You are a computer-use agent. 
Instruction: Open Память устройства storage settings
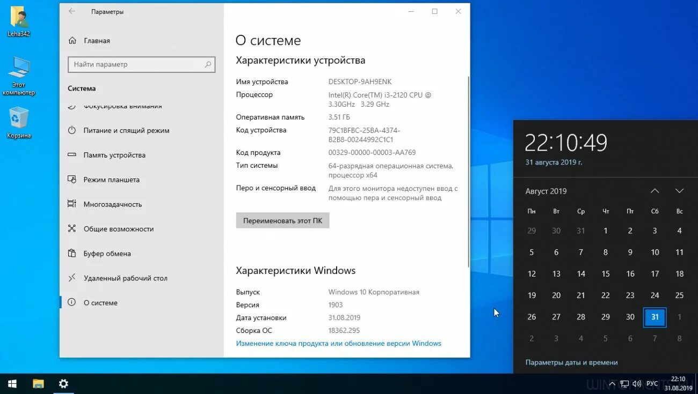click(x=114, y=155)
